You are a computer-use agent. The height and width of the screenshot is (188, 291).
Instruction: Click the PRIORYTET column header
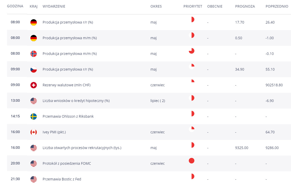[x=193, y=6]
